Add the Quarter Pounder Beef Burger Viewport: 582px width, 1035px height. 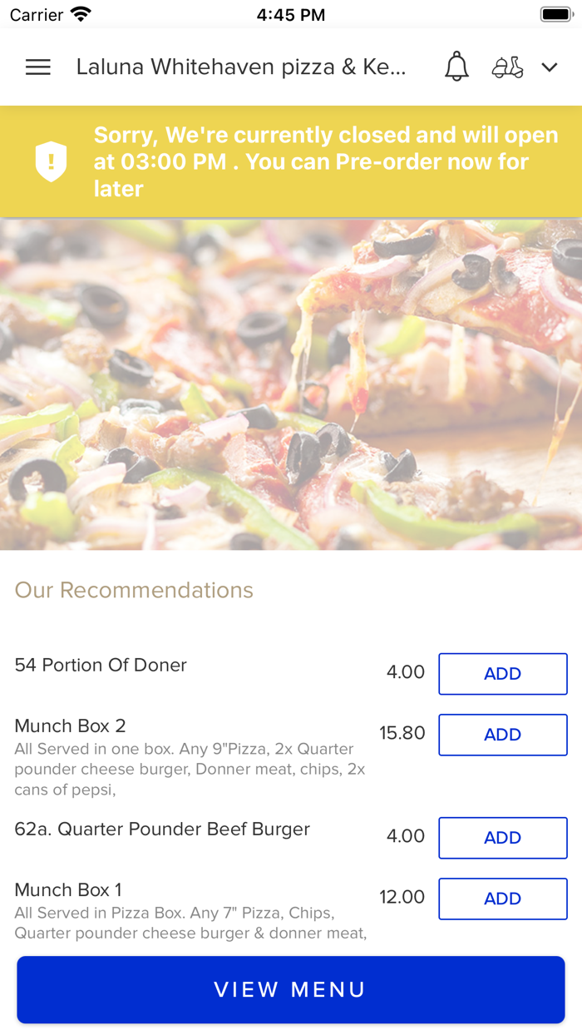502,838
